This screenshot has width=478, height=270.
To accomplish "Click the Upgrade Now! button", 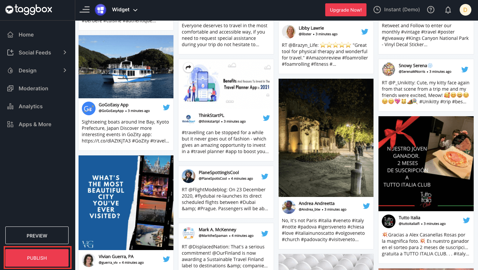I will [x=346, y=10].
